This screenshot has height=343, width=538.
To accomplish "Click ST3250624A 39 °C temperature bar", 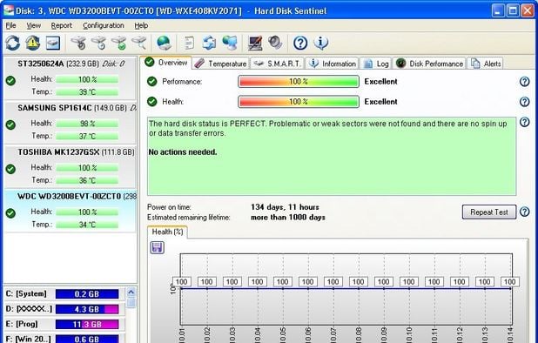I will 87,92.
